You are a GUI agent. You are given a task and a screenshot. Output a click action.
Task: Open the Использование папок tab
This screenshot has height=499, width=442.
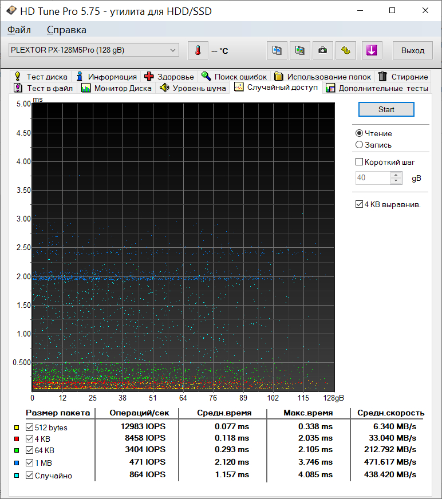pos(322,77)
